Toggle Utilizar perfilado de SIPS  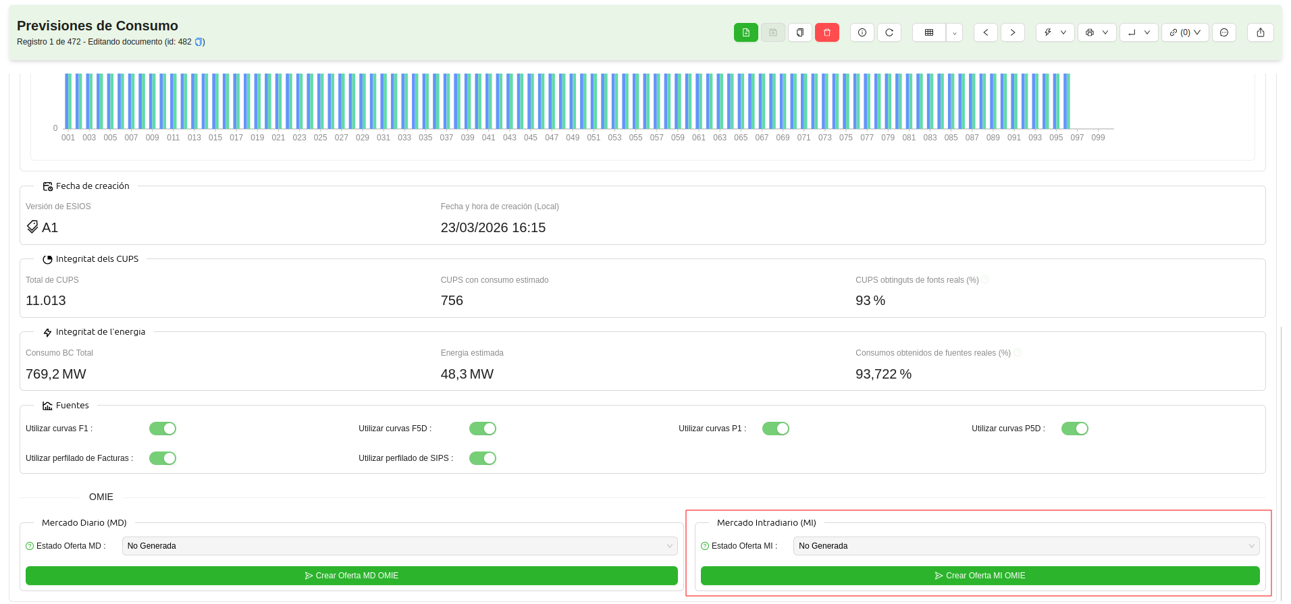pyautogui.click(x=483, y=458)
